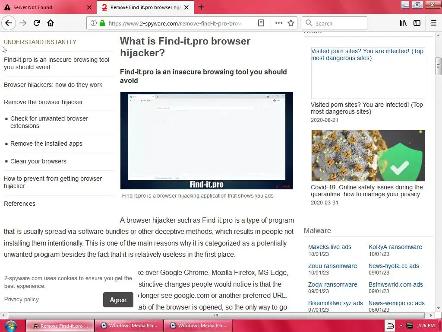Click the horizontal scrollbar thumb
This screenshot has width=442, height=332.
[x=216, y=315]
